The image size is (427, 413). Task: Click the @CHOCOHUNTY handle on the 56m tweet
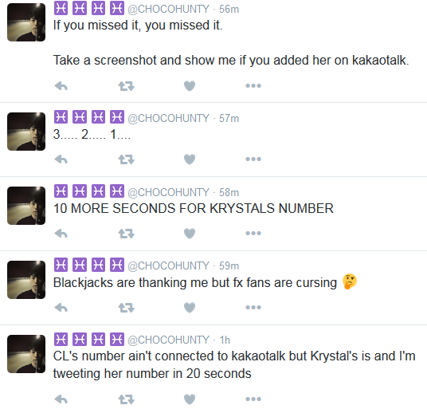click(x=169, y=9)
